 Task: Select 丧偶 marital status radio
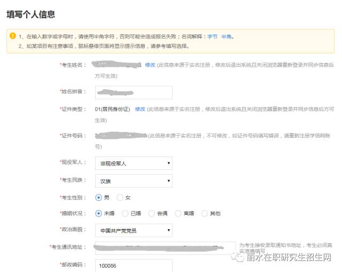(152, 213)
